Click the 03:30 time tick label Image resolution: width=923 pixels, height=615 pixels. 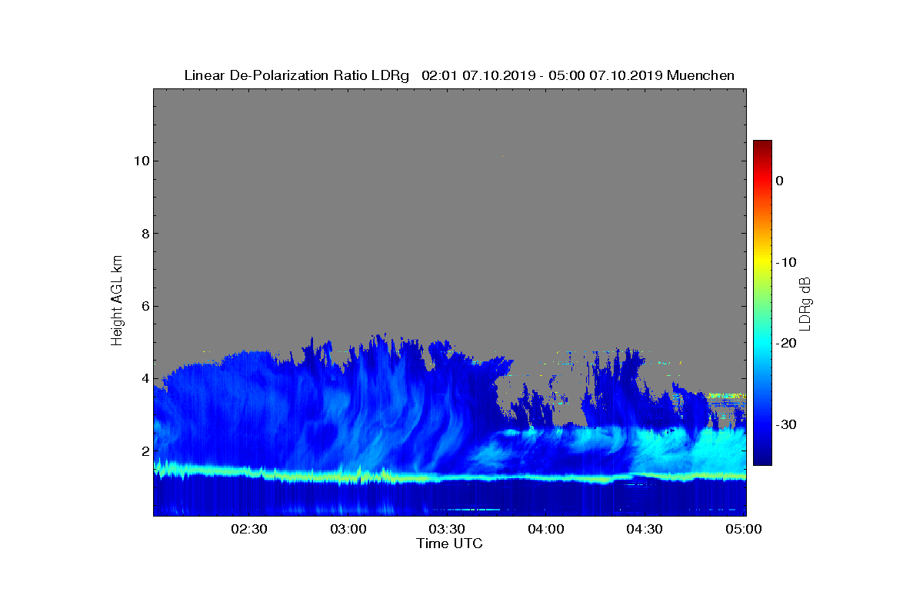coord(447,529)
